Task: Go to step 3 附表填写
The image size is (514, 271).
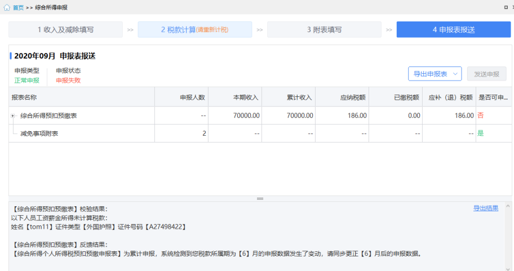Action: click(324, 29)
